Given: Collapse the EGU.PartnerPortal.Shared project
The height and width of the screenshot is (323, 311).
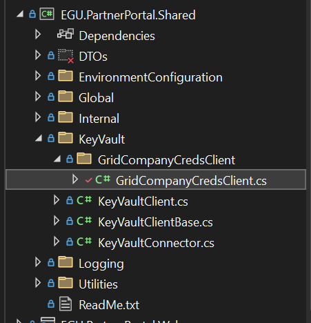Looking at the screenshot, I should (20, 14).
